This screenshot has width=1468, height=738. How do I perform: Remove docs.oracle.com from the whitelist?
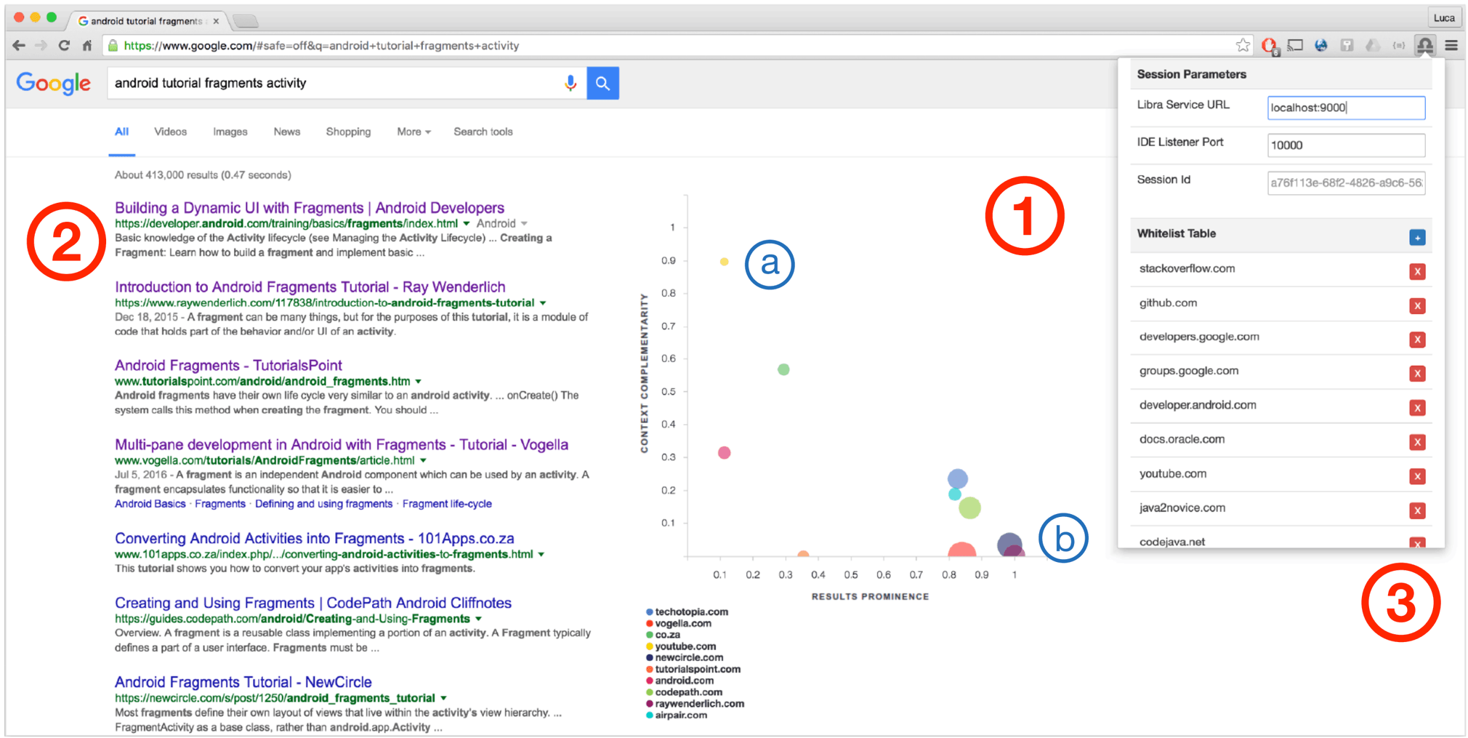pyautogui.click(x=1417, y=442)
